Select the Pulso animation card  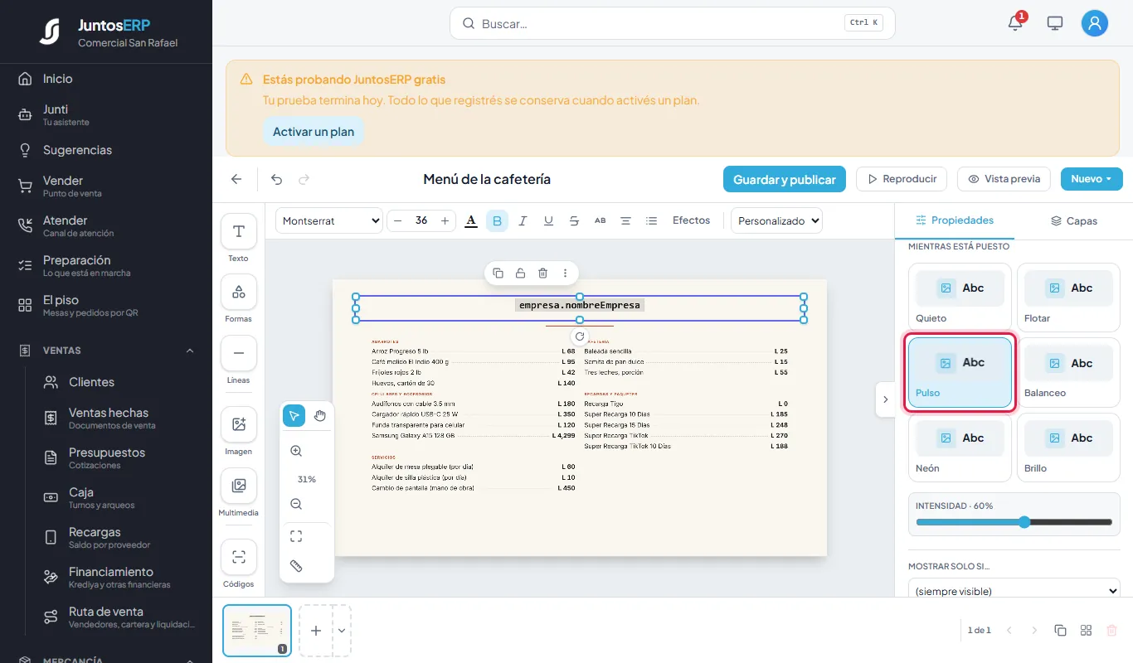[x=960, y=372]
